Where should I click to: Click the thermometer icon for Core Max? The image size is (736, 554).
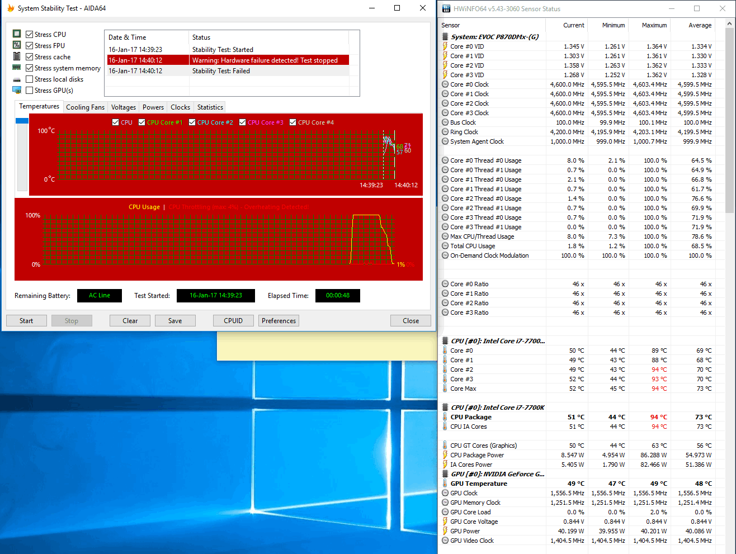coord(445,389)
